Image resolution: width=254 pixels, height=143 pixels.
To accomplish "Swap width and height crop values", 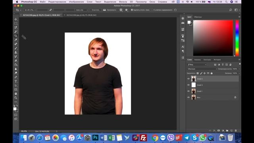I will (50, 10).
